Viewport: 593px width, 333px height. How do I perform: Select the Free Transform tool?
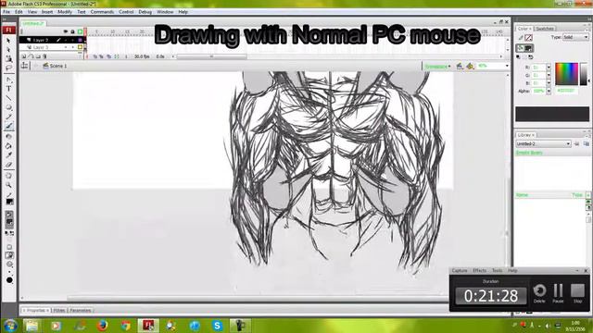tap(8, 59)
